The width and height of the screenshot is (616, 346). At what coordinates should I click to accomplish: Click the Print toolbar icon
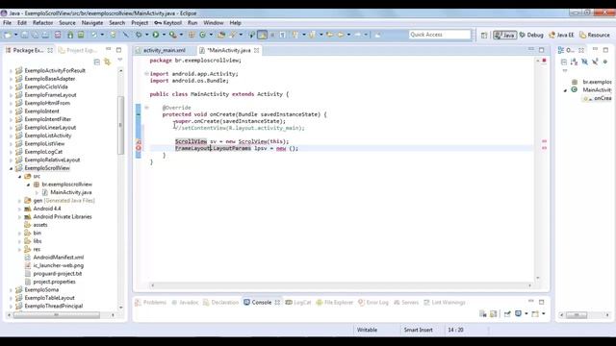(45, 35)
